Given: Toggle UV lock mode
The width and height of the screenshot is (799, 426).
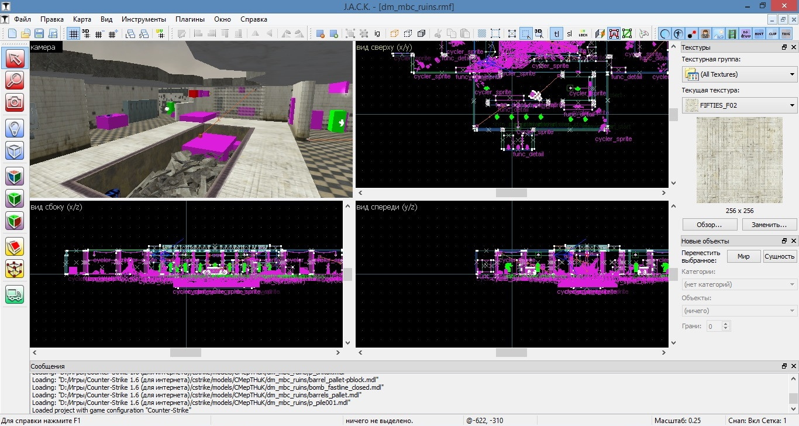Looking at the screenshot, I should pyautogui.click(x=583, y=34).
